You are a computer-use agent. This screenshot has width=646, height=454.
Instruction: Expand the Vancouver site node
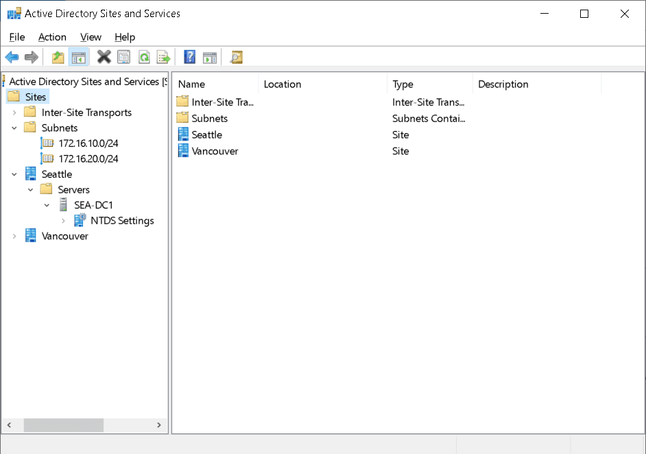tap(14, 236)
